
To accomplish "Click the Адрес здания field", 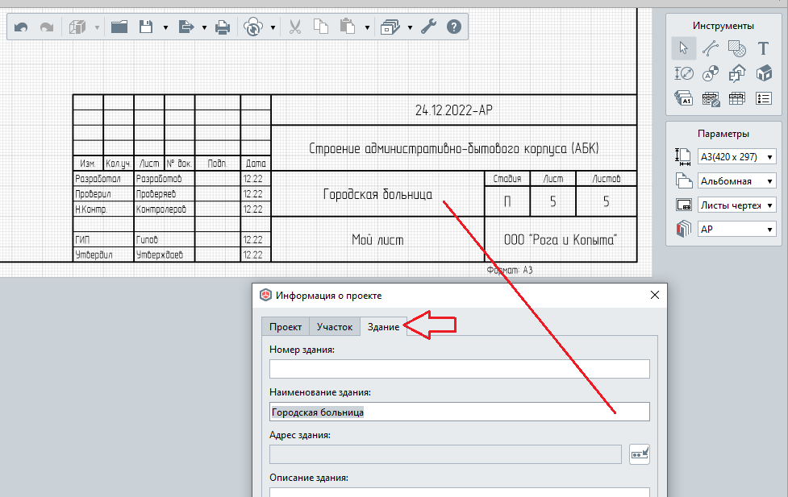I will pyautogui.click(x=445, y=454).
